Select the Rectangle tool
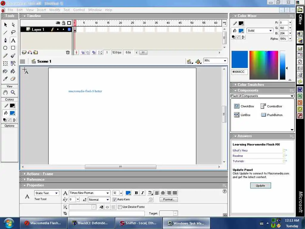Viewport: 305px width, 229px height. pos(13,48)
